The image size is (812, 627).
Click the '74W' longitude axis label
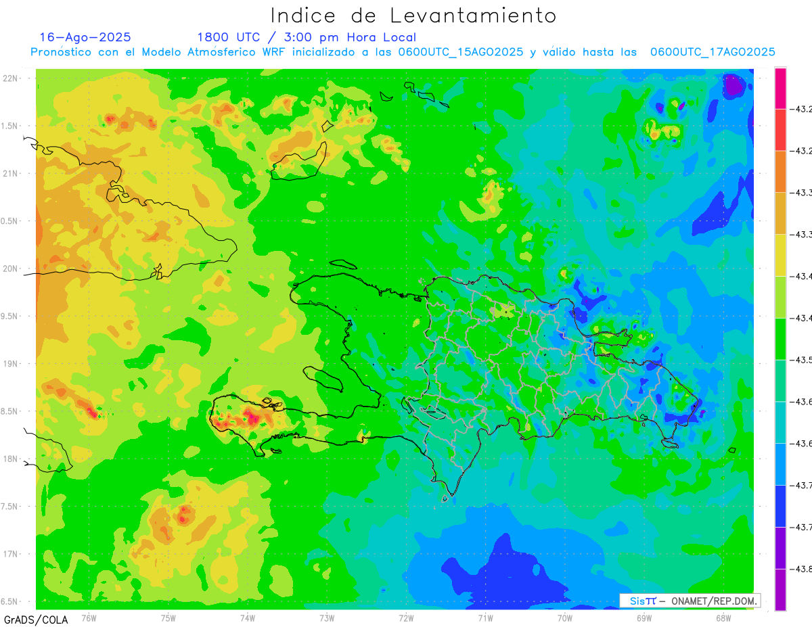click(248, 618)
